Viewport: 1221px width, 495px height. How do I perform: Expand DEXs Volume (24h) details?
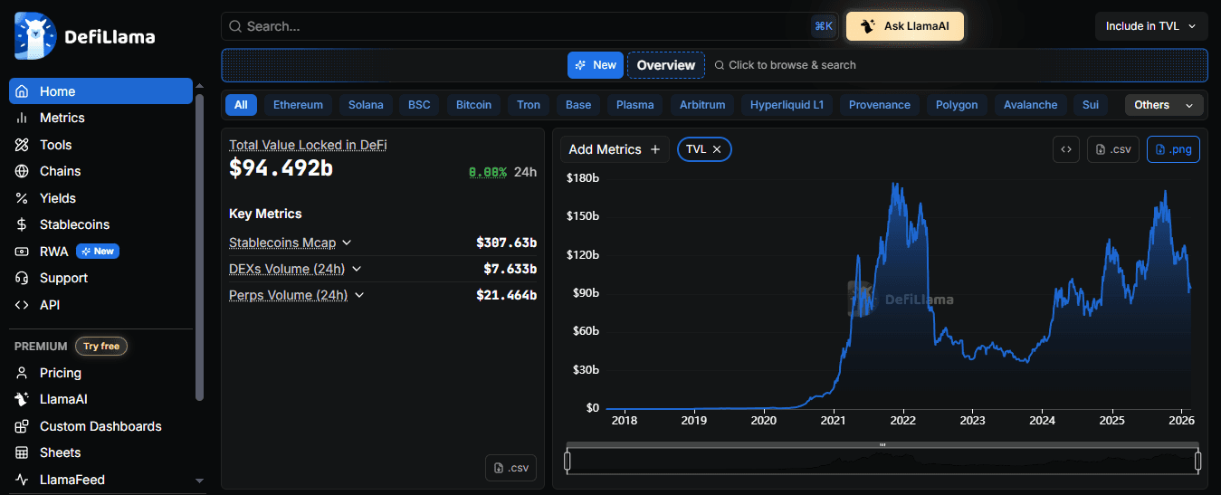click(357, 269)
